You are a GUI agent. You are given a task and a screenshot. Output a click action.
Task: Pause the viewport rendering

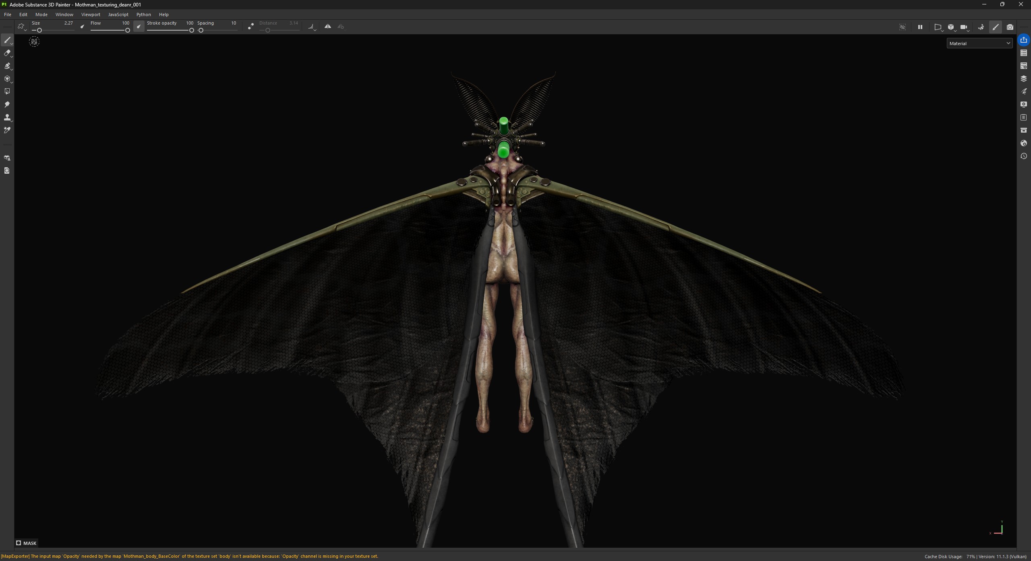coord(920,27)
